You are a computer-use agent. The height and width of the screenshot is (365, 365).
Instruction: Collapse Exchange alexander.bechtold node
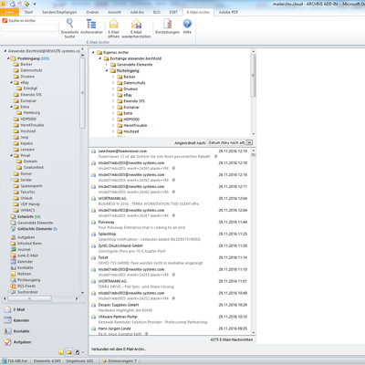(99, 58)
